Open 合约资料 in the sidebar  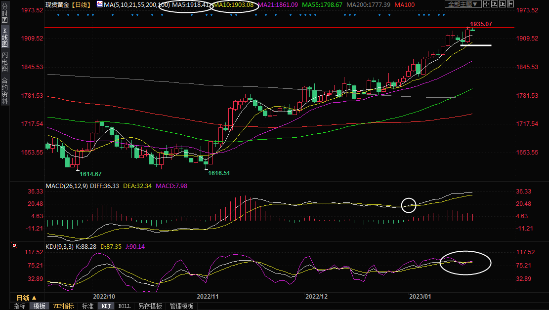tap(4, 91)
